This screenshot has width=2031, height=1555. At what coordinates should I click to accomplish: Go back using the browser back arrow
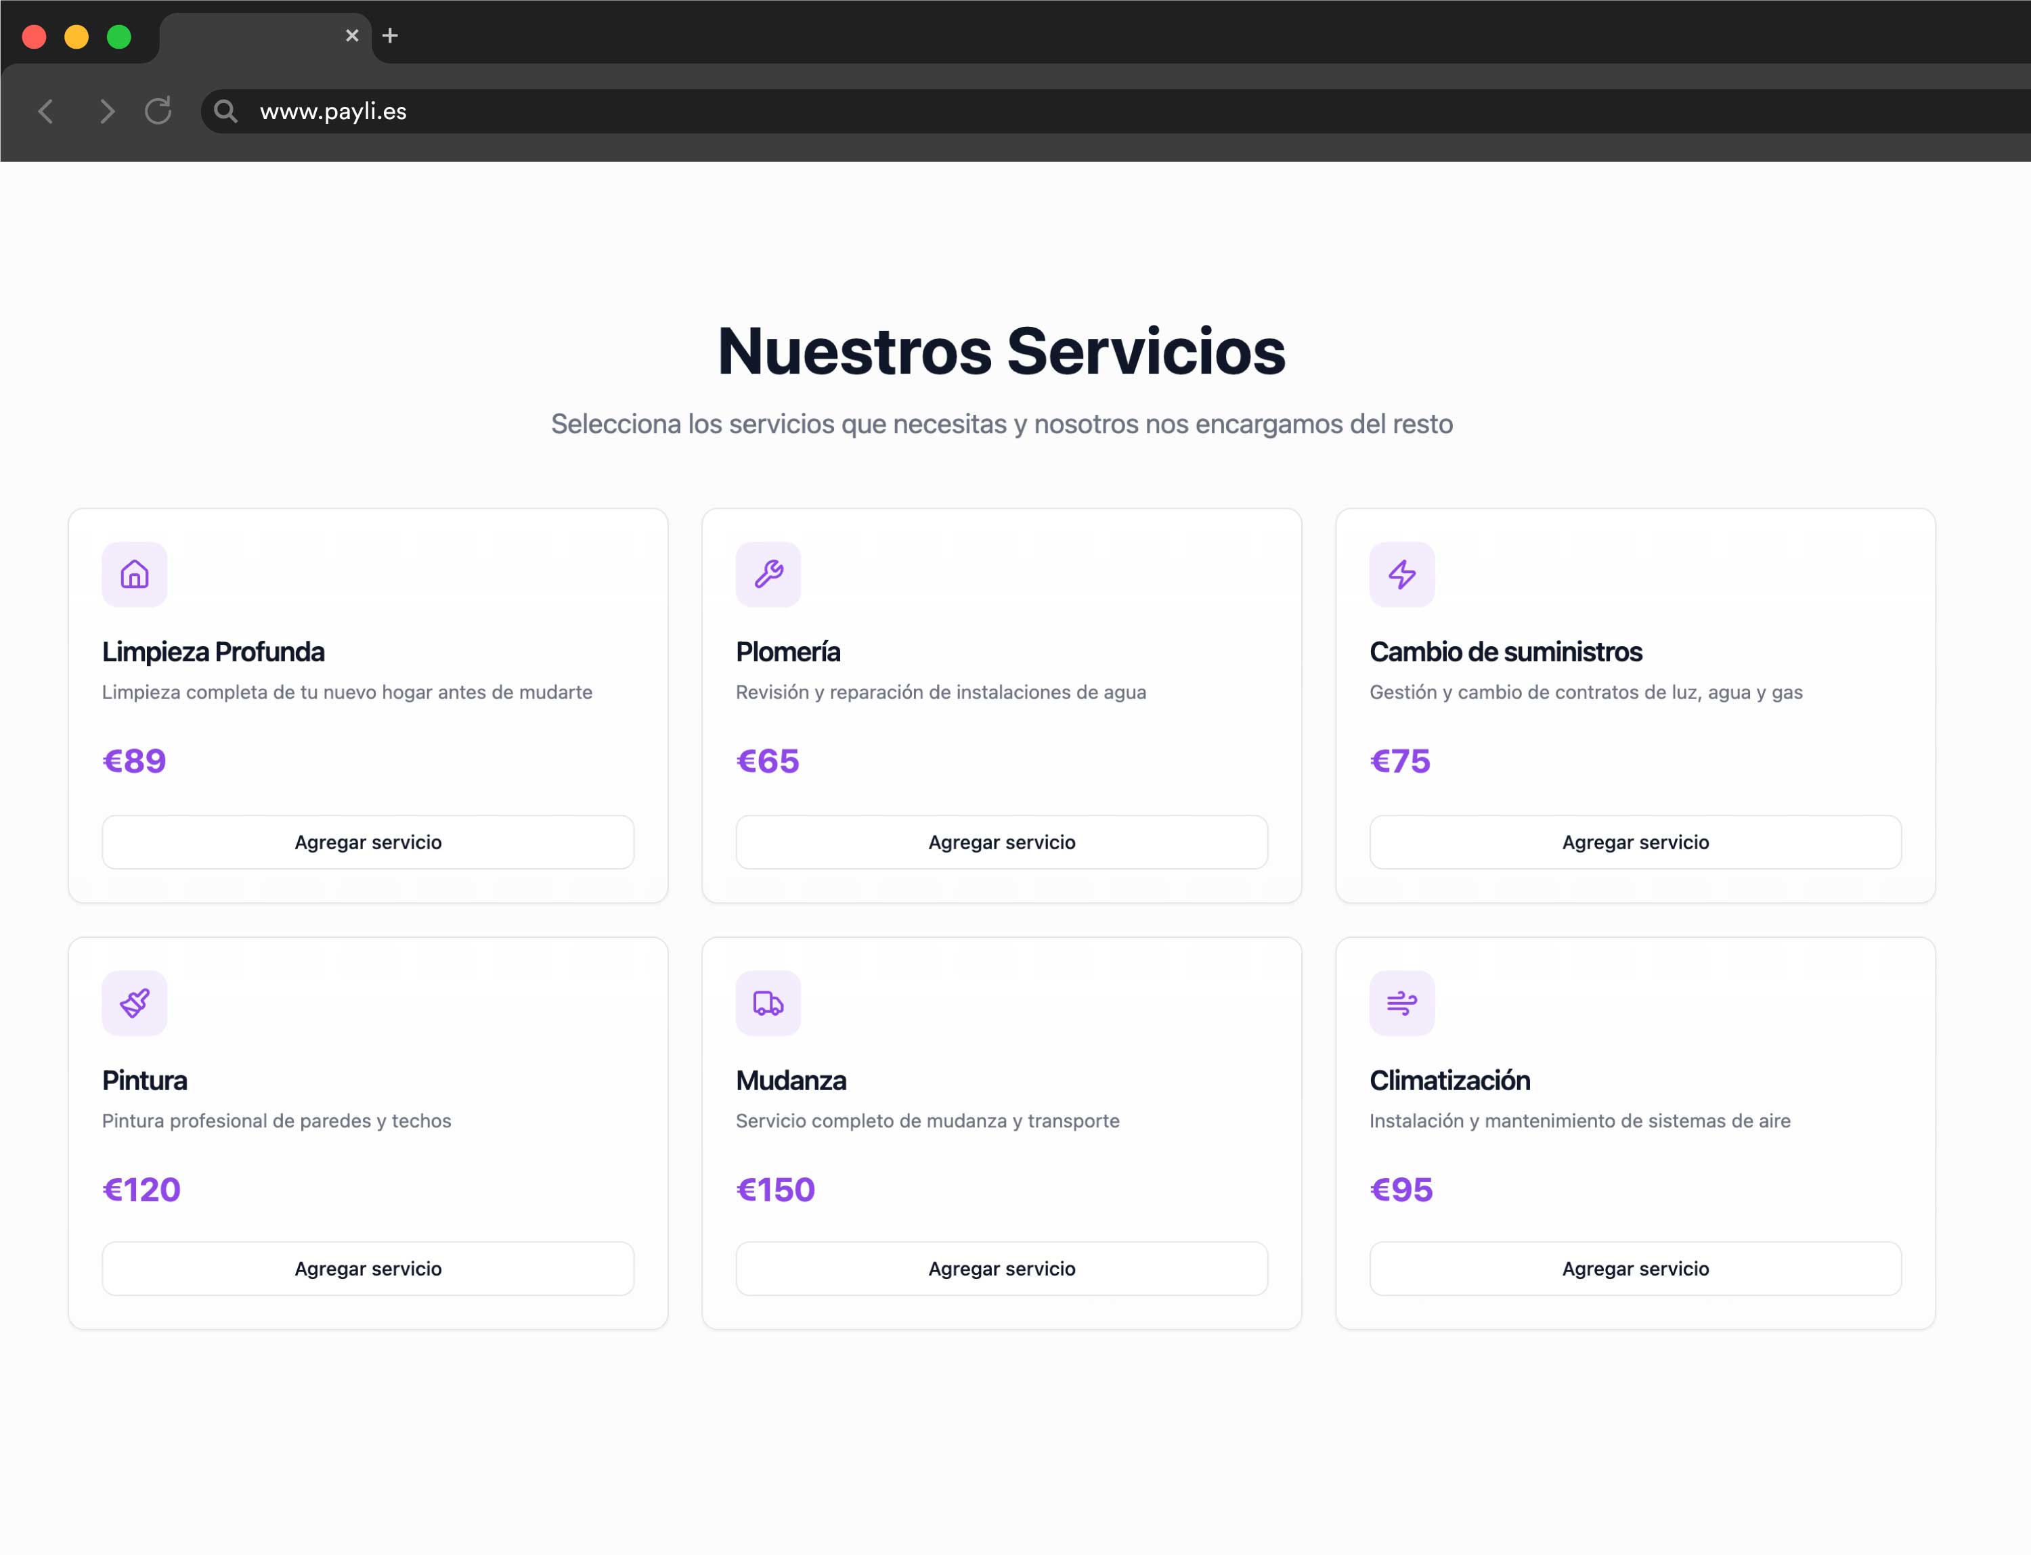46,111
